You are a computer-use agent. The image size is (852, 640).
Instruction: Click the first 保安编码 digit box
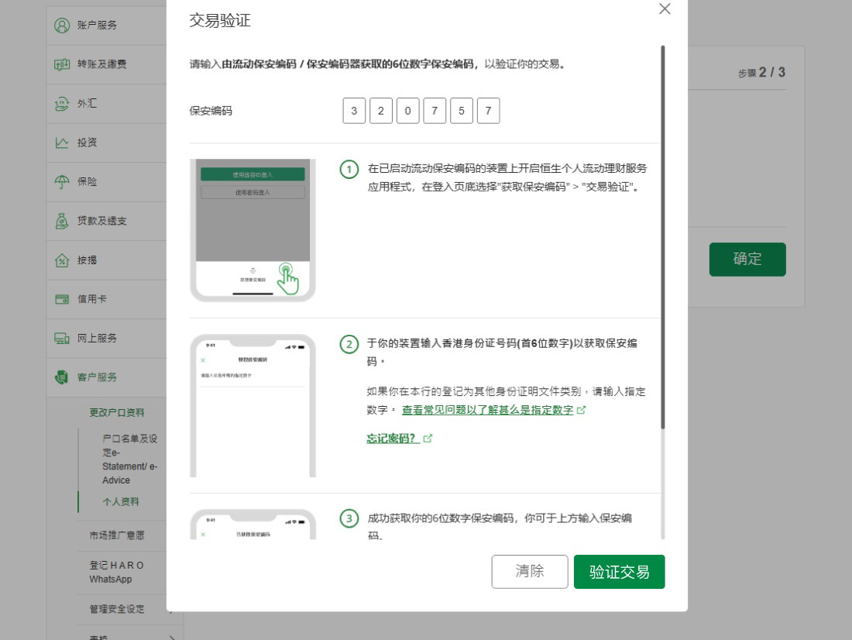[354, 111]
